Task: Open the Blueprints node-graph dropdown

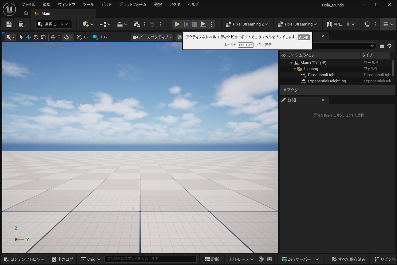Action: point(105,24)
